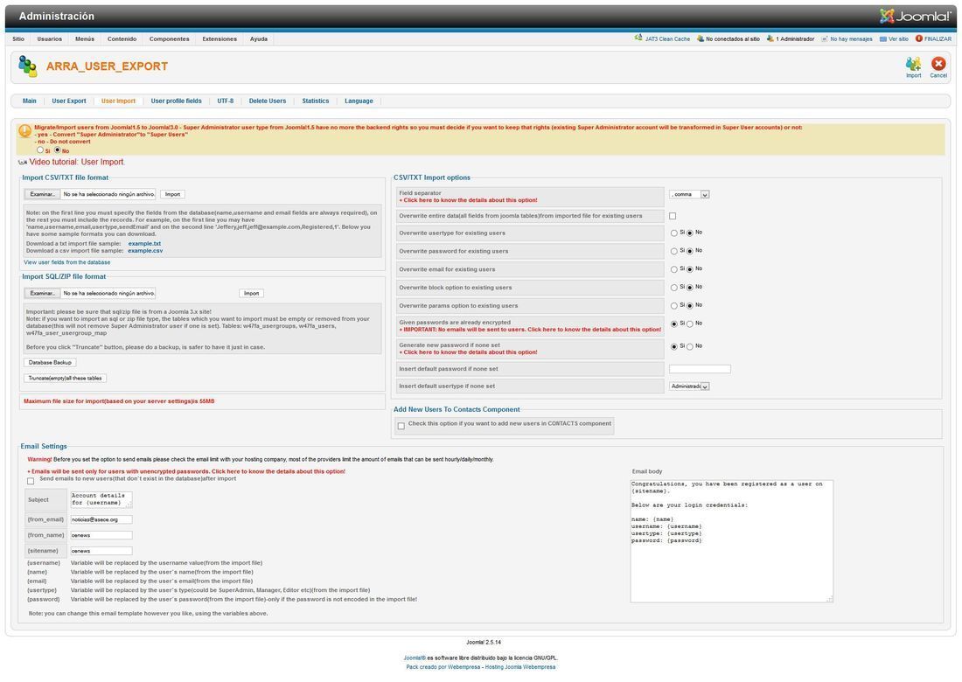
Task: Click Field separator details link
Action: 469,200
